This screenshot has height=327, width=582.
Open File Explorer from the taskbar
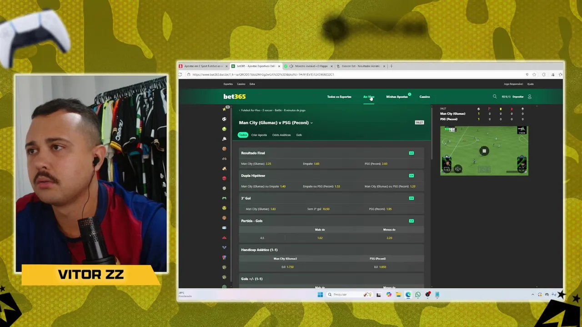[398, 294]
